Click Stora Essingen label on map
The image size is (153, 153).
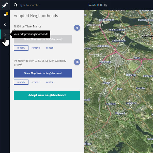[x=95, y=25]
